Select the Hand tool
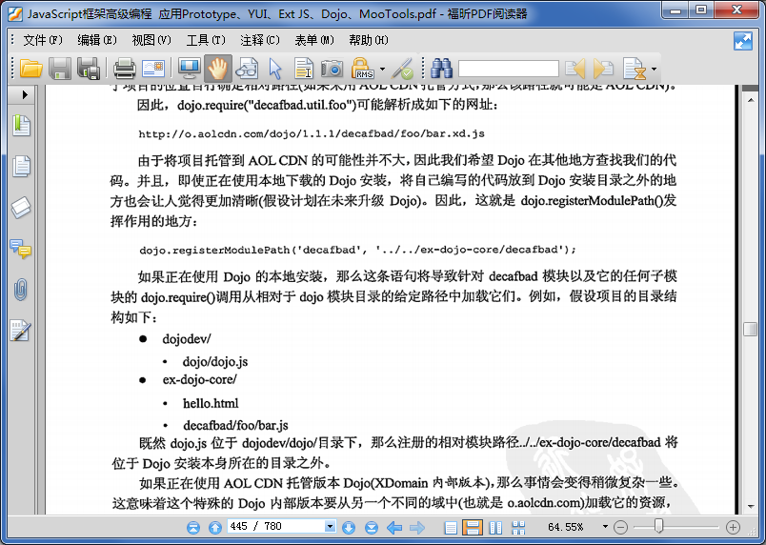 [x=217, y=69]
